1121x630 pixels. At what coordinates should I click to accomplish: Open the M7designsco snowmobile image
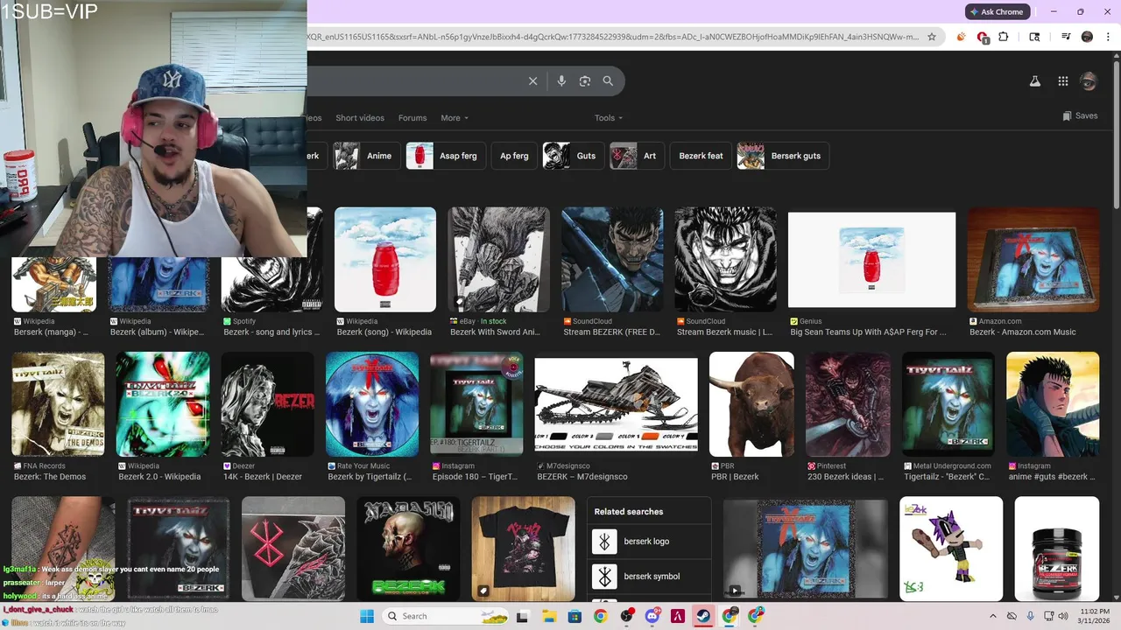pos(617,404)
